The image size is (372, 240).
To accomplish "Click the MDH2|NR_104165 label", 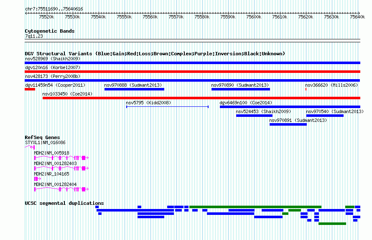I will point(51,174).
